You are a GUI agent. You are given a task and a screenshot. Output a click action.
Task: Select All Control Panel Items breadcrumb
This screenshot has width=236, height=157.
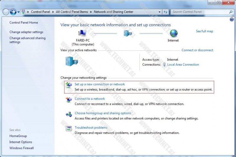click(73, 12)
